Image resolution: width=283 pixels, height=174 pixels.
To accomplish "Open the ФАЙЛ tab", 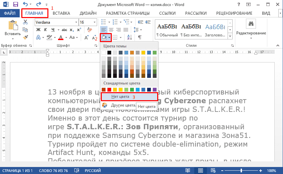I will [10, 13].
